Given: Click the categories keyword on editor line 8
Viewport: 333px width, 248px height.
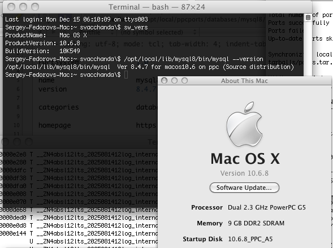Looking at the screenshot, I should (x=59, y=107).
